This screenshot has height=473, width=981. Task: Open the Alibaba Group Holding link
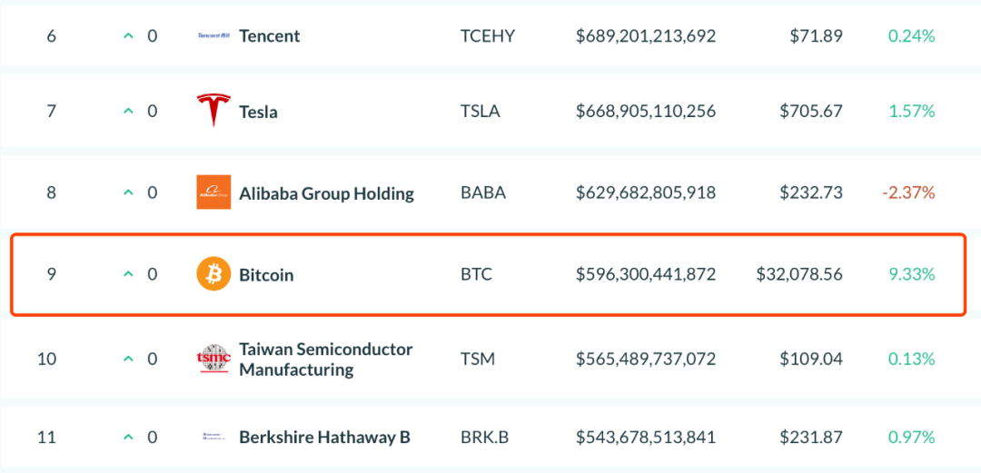coord(327,193)
